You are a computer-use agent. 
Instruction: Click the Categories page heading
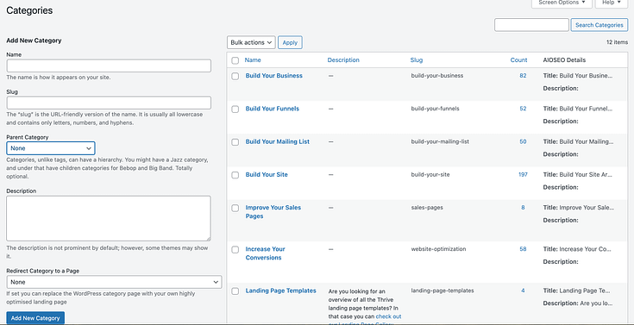tap(29, 11)
